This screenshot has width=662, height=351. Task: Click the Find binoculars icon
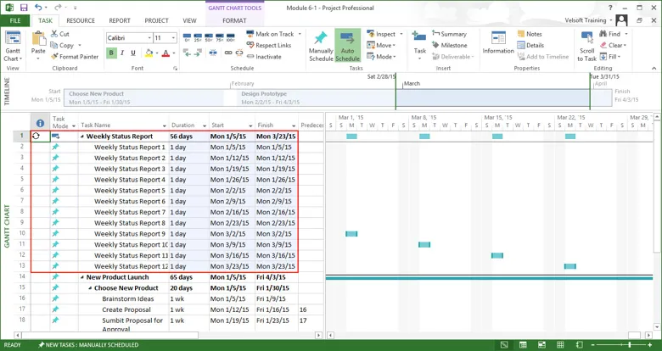tap(603, 34)
